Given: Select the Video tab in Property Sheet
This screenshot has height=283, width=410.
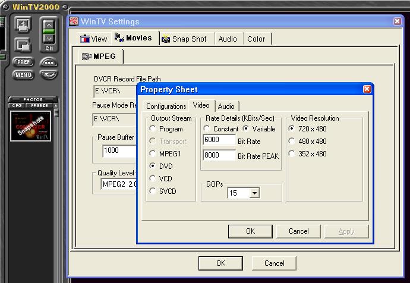Looking at the screenshot, I should click(x=201, y=105).
